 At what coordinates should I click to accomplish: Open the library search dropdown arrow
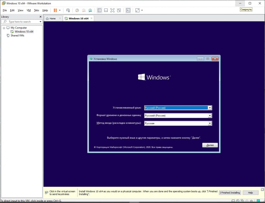(x=40, y=22)
